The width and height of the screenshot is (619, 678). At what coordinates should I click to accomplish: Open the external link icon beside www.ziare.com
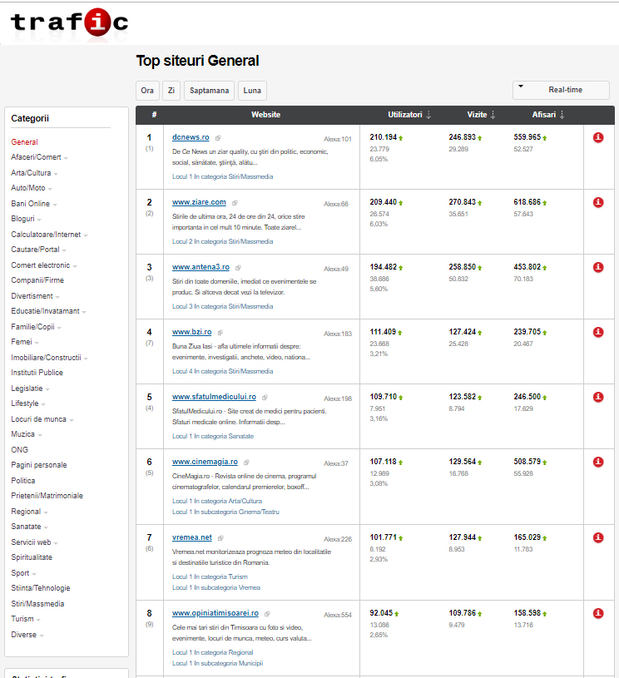click(235, 203)
